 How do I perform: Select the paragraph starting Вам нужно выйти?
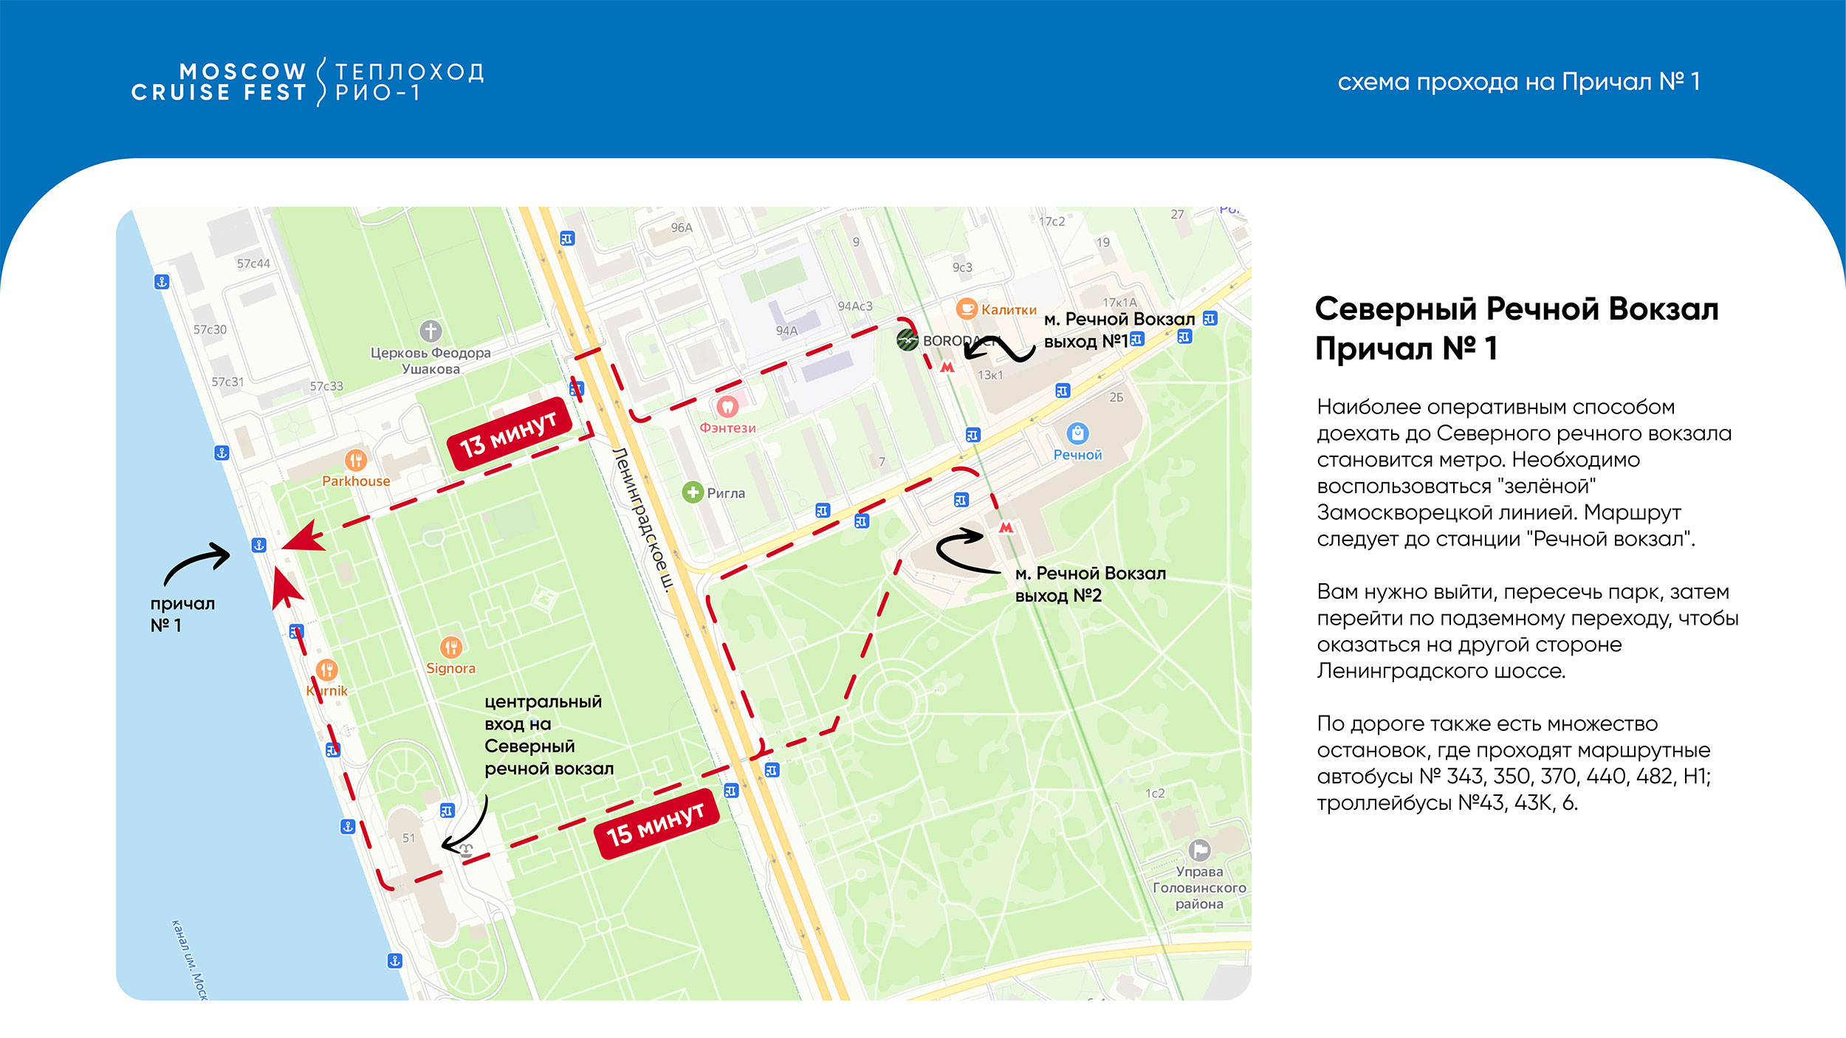[x=1527, y=631]
